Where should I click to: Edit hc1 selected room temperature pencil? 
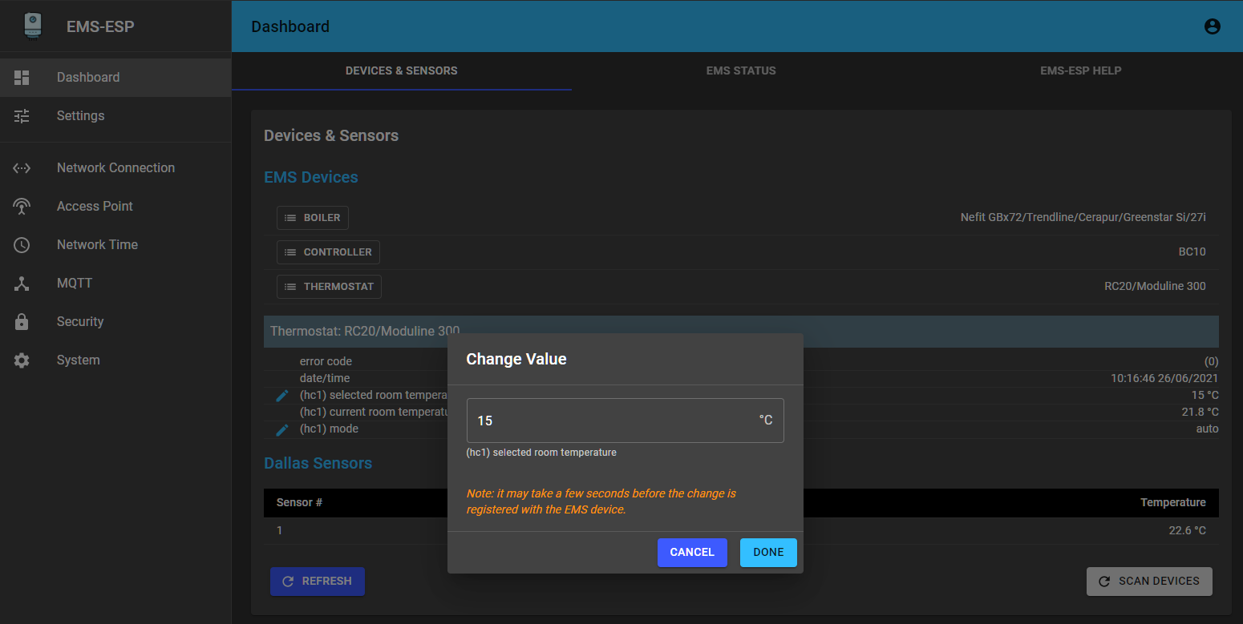click(281, 396)
